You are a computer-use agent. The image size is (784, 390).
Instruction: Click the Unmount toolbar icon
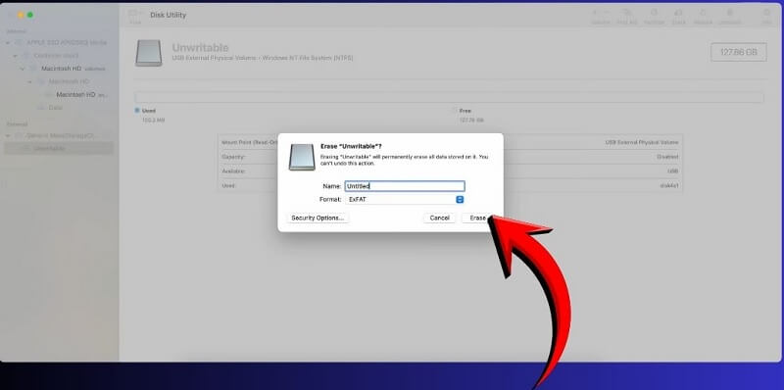(x=729, y=13)
